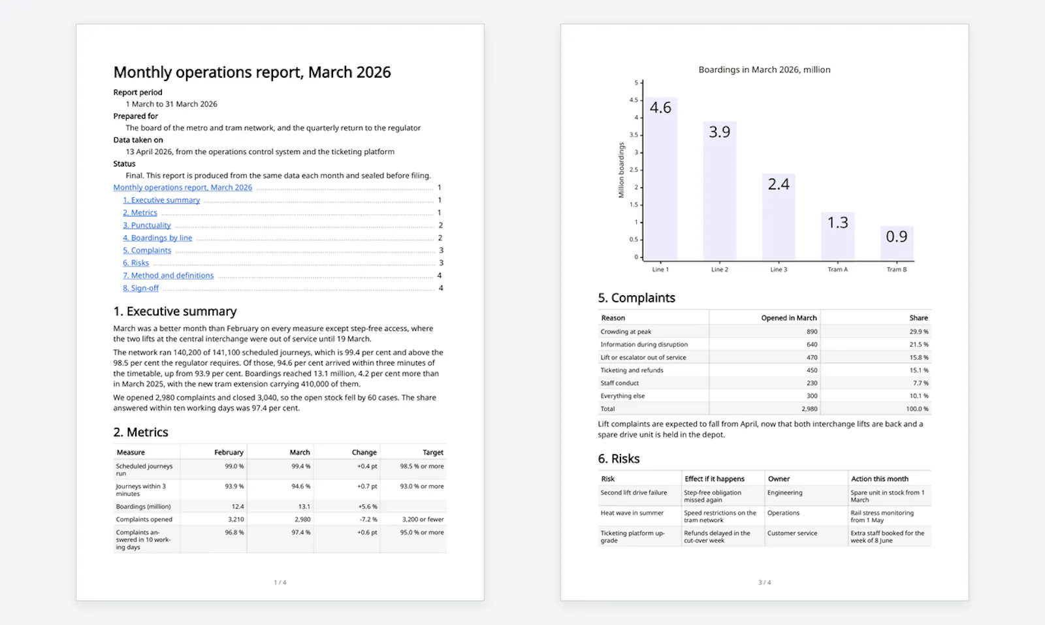This screenshot has width=1045, height=625.
Task: Click the Tram A bar labelled 1.3
Action: [838, 236]
